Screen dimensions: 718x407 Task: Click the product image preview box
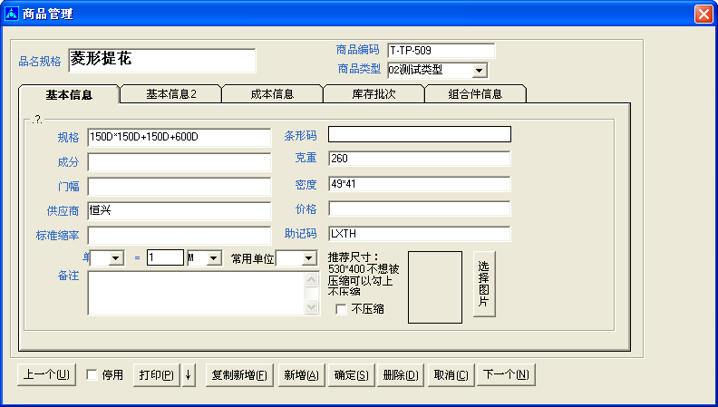(x=435, y=287)
